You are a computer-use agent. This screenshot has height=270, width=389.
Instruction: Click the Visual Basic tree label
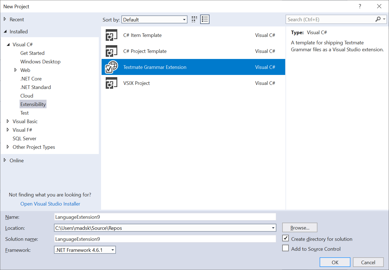25,121
